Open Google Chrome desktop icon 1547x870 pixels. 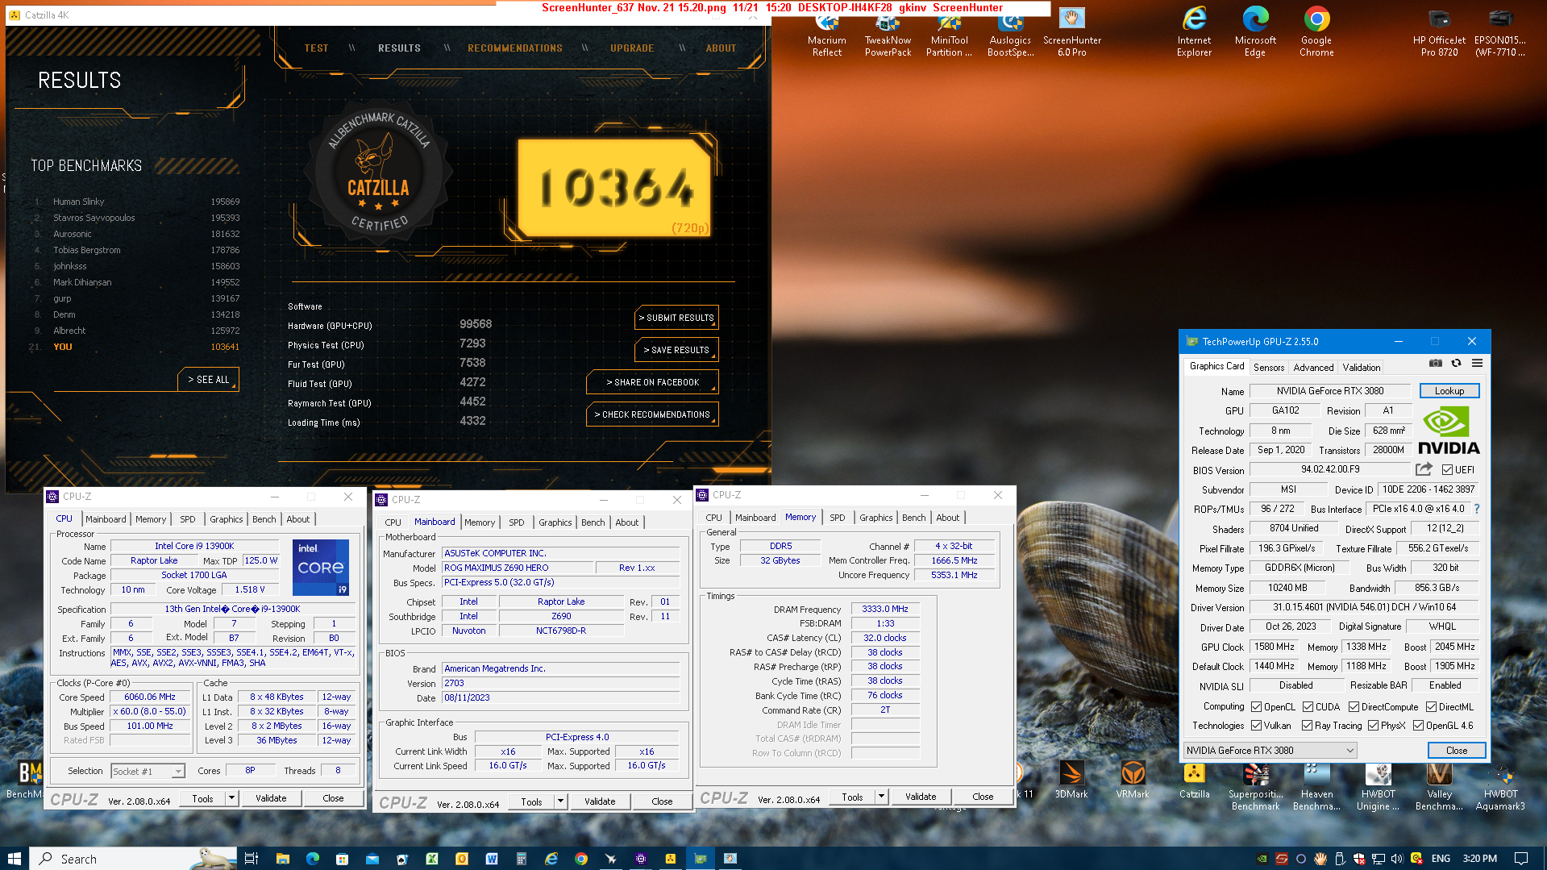click(x=1316, y=32)
